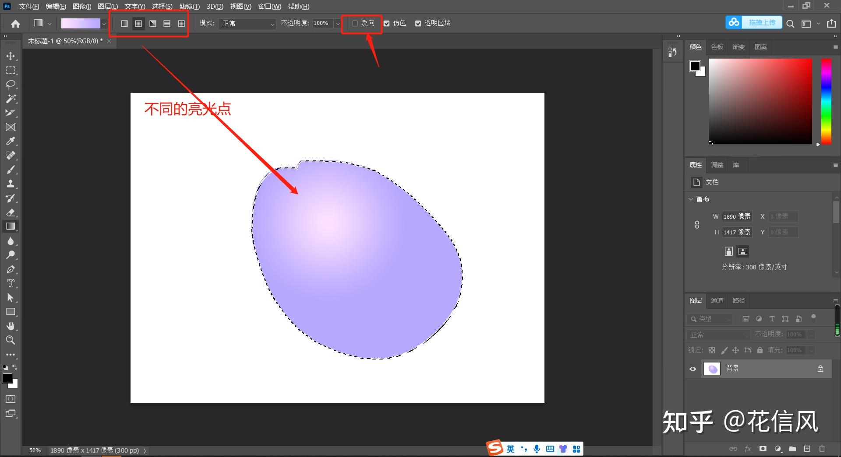Open the 模式 blend mode dropdown
Screen dimensions: 841x457
click(x=247, y=24)
